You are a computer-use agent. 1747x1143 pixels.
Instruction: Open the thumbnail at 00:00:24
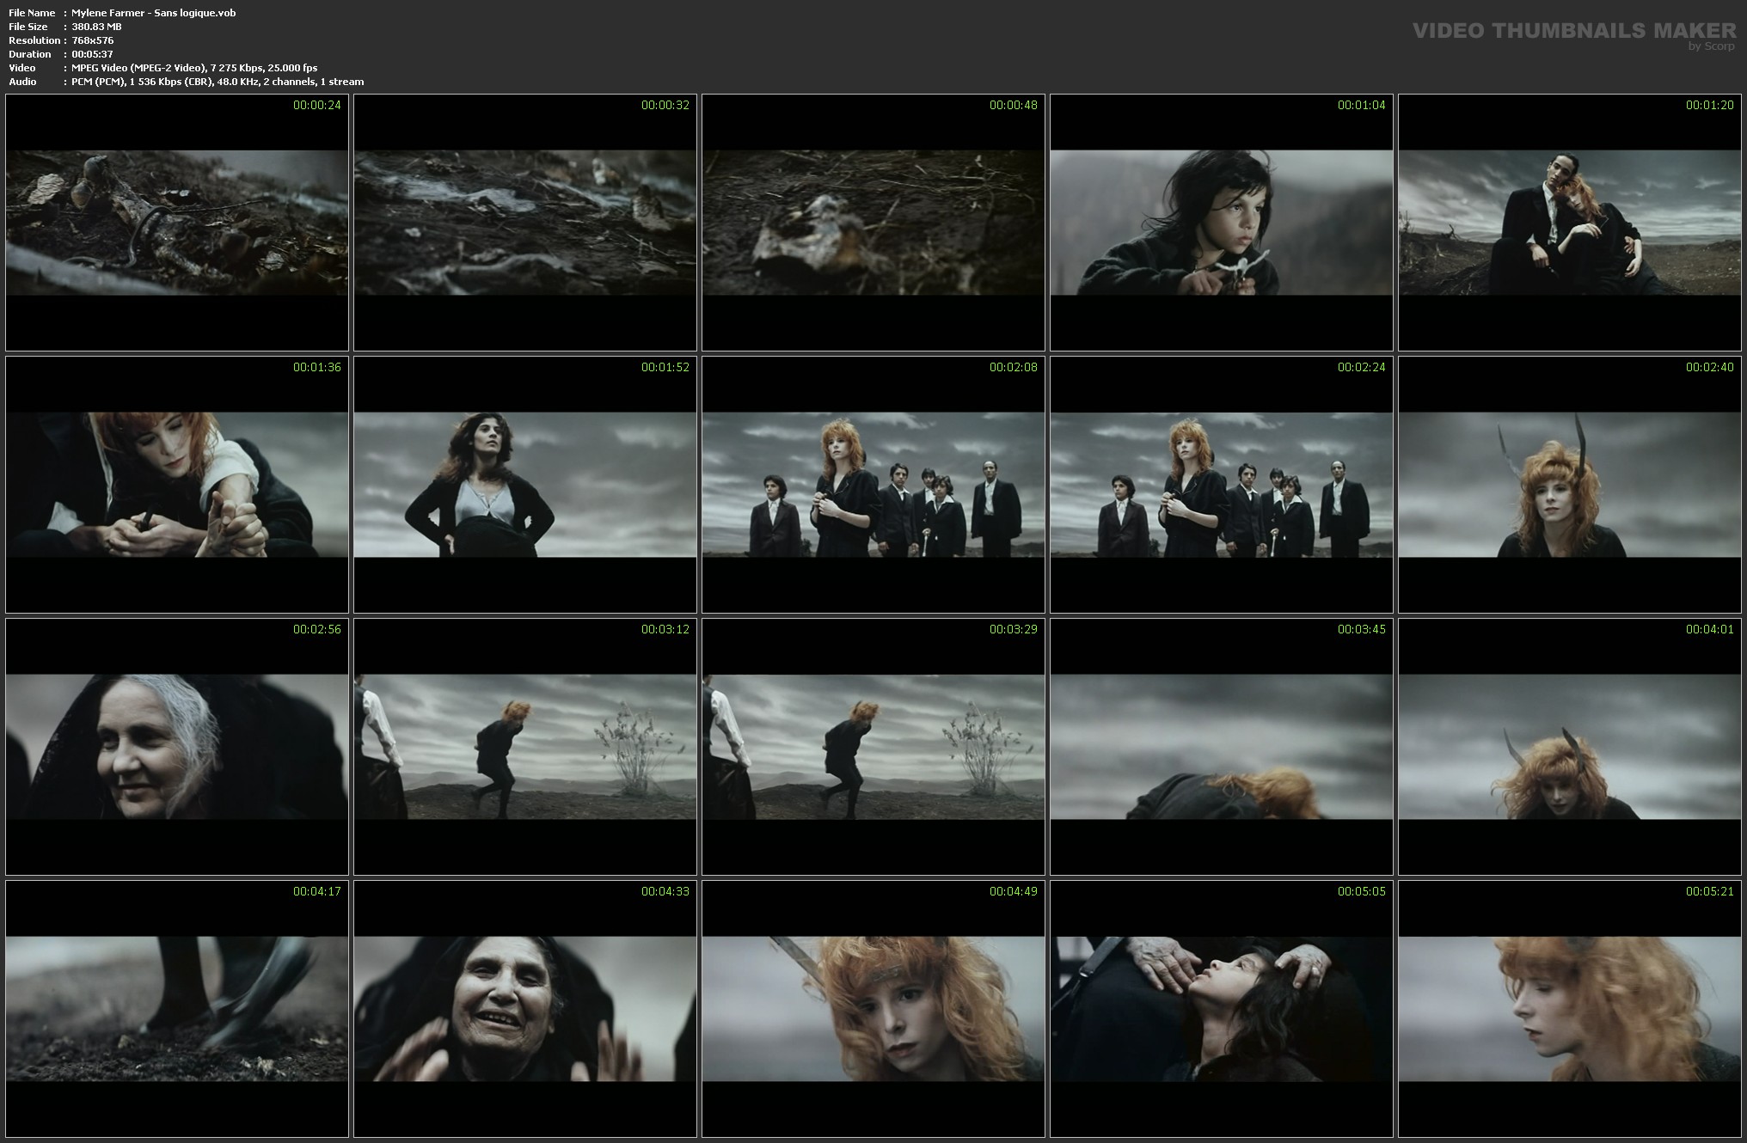pos(177,223)
